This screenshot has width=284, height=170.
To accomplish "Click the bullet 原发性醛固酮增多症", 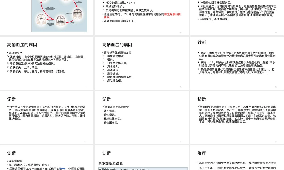I will coord(121,77).
